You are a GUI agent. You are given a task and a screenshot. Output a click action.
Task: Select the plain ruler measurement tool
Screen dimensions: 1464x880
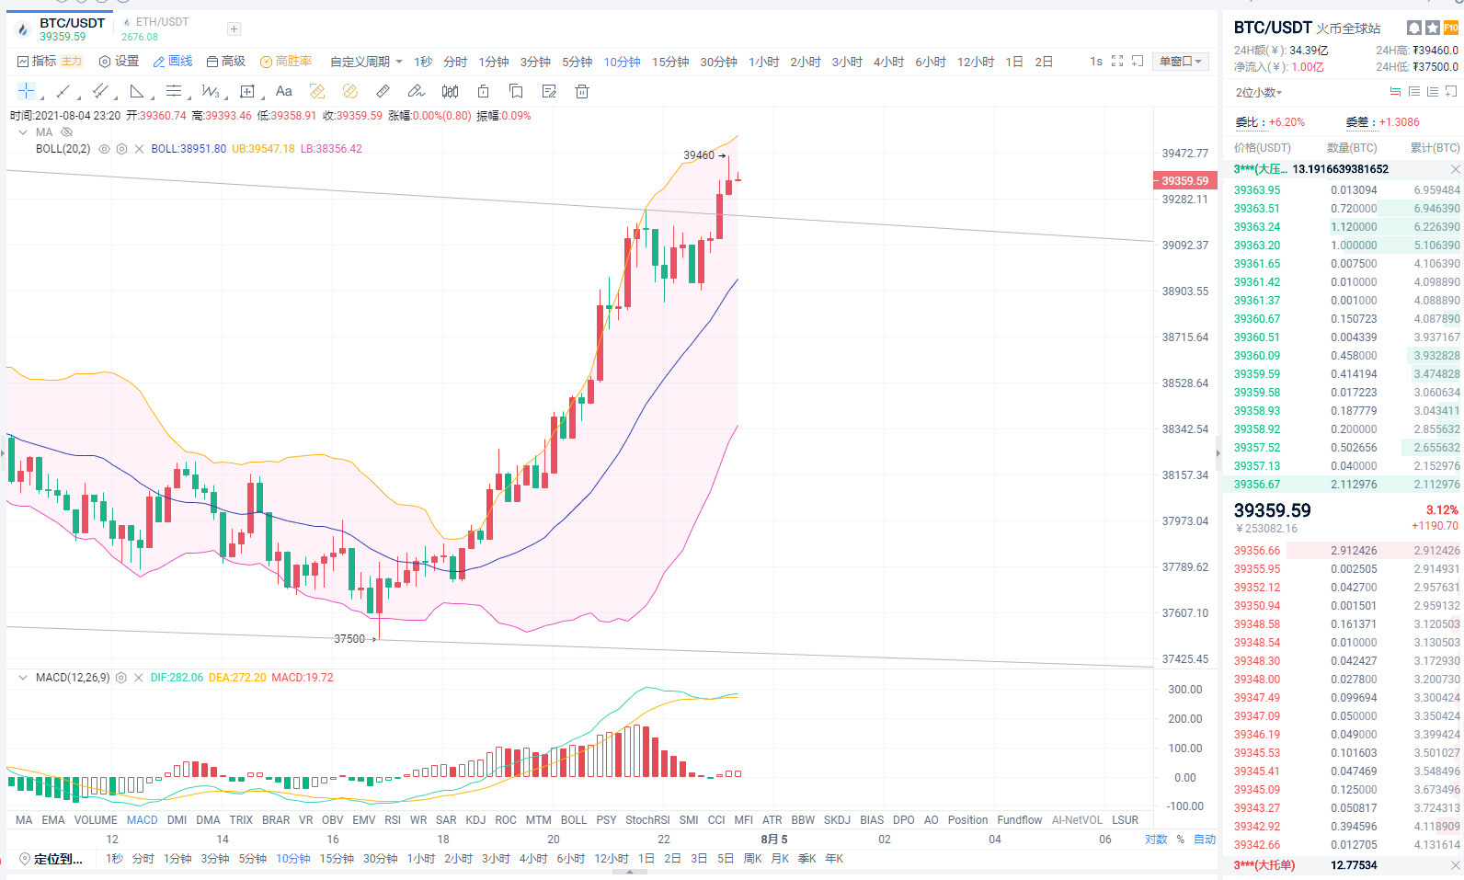[x=383, y=91]
